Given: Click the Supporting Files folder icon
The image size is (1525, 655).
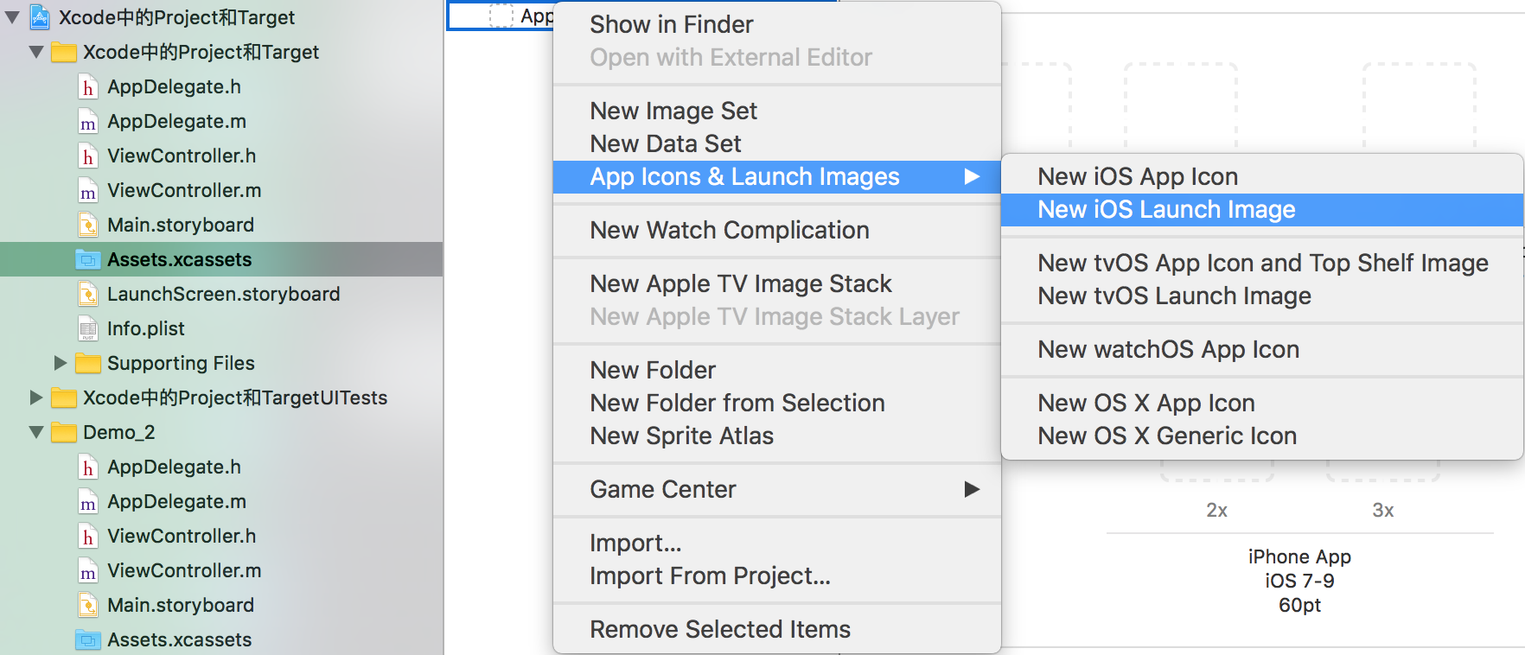Looking at the screenshot, I should click(x=88, y=363).
